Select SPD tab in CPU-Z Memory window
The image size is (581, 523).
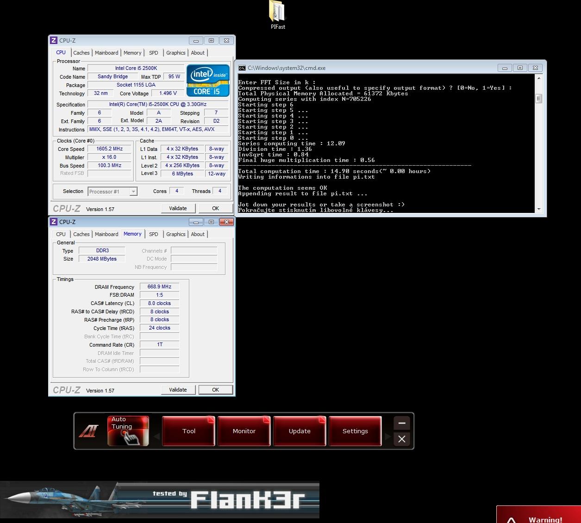coord(154,235)
